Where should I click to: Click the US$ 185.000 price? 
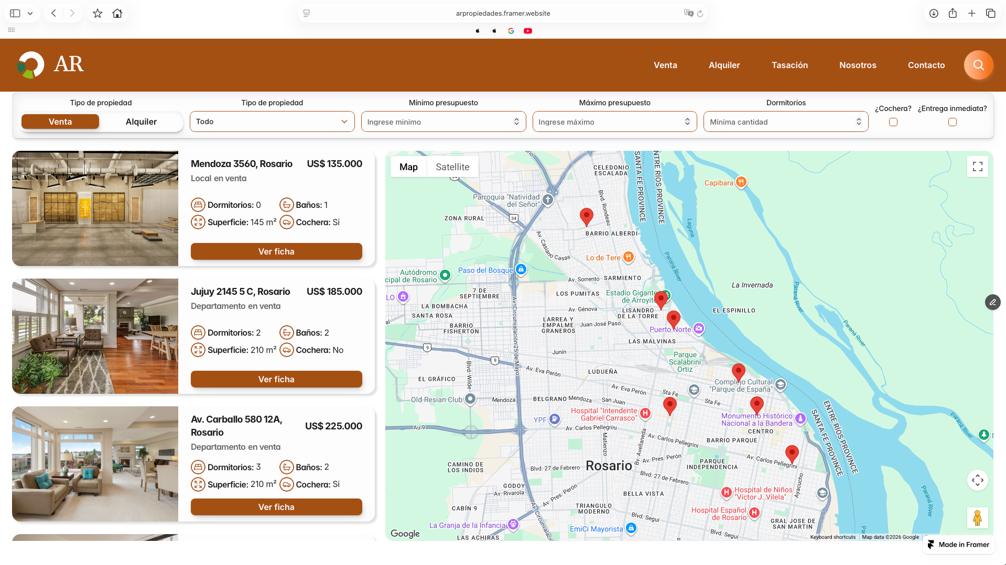334,292
